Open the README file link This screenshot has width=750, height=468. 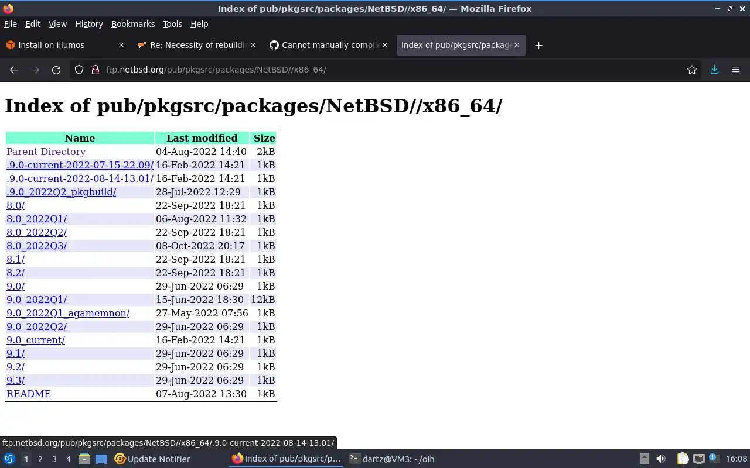[x=29, y=394]
